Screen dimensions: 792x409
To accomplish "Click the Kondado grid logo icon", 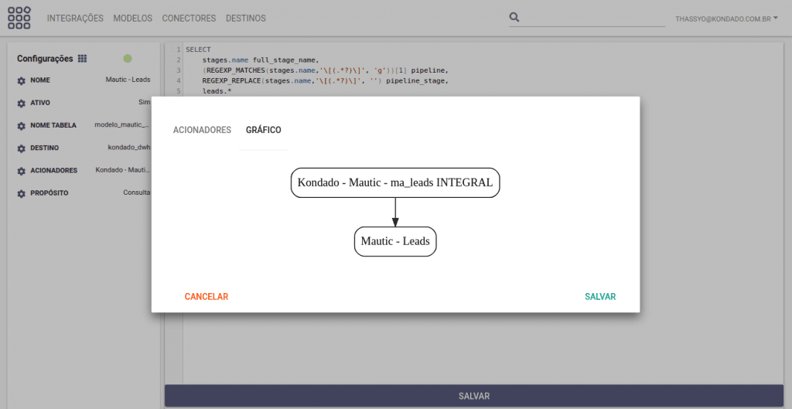I will point(19,18).
